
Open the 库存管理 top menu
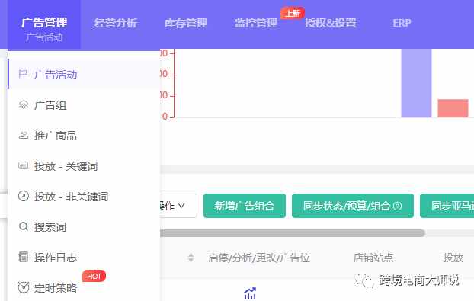coord(186,24)
